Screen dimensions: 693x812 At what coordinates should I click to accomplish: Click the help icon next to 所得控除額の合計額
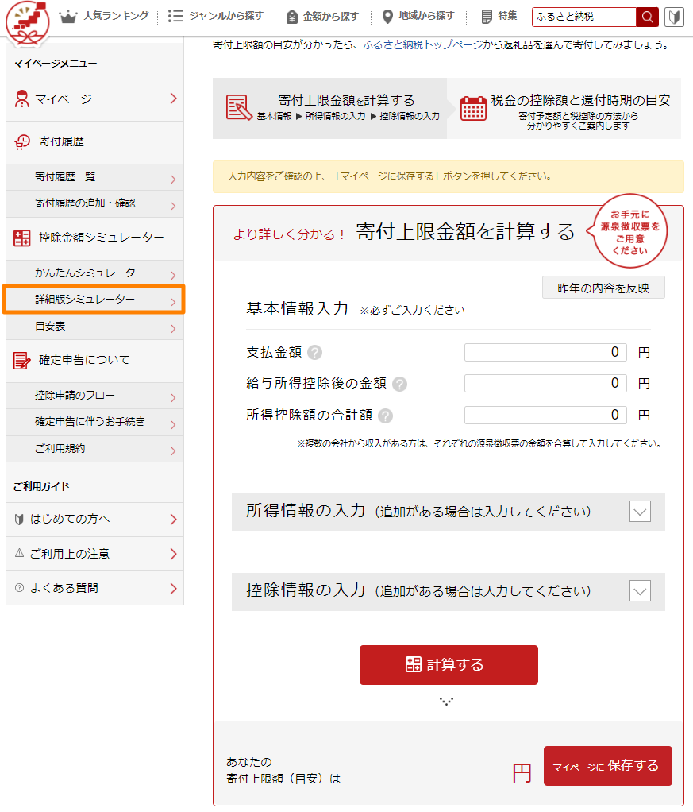[385, 416]
